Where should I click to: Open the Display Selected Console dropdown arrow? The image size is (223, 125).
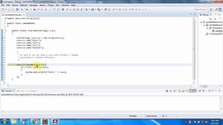pos(206,91)
